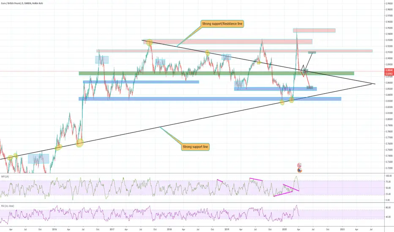Select the RSI (14, close) indicator label

(x=8, y=206)
